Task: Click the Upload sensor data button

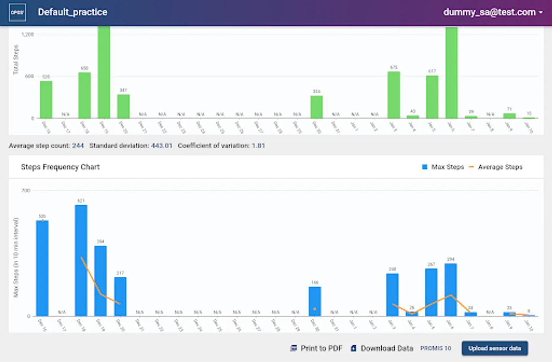Action: (x=495, y=348)
